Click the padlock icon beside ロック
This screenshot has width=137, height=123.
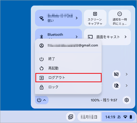[41, 87]
